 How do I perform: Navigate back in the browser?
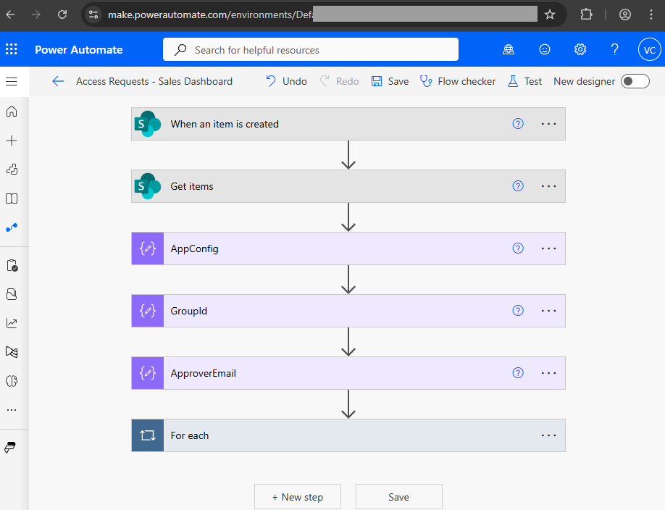click(x=11, y=14)
